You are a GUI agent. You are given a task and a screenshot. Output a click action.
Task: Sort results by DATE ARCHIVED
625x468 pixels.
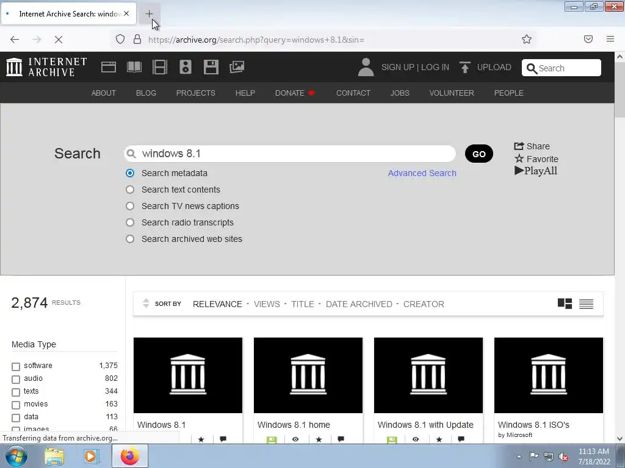coord(359,304)
